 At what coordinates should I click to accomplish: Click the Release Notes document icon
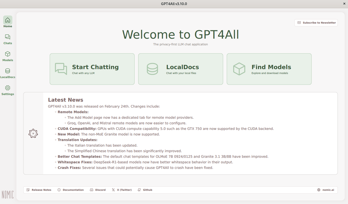pyautogui.click(x=28, y=190)
